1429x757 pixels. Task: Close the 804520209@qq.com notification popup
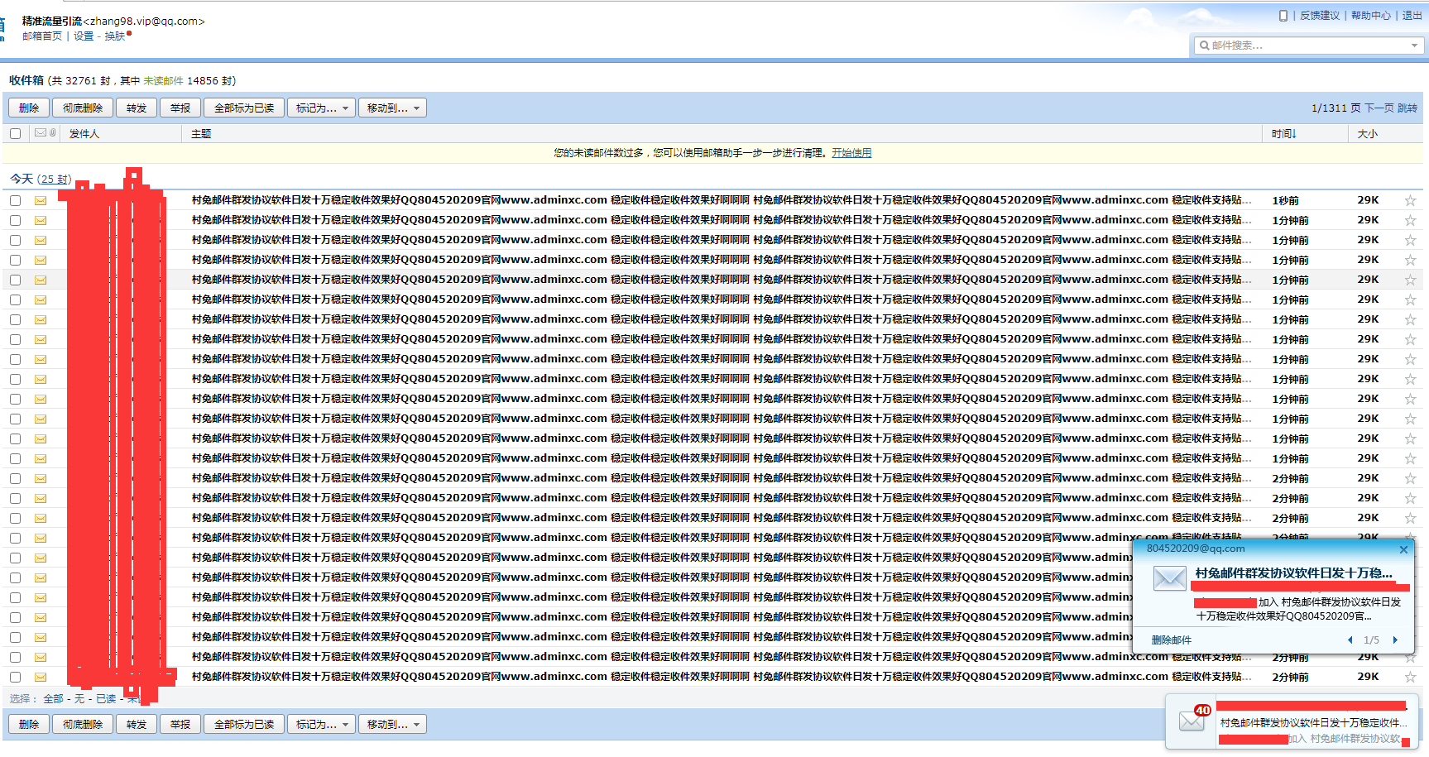[1403, 549]
